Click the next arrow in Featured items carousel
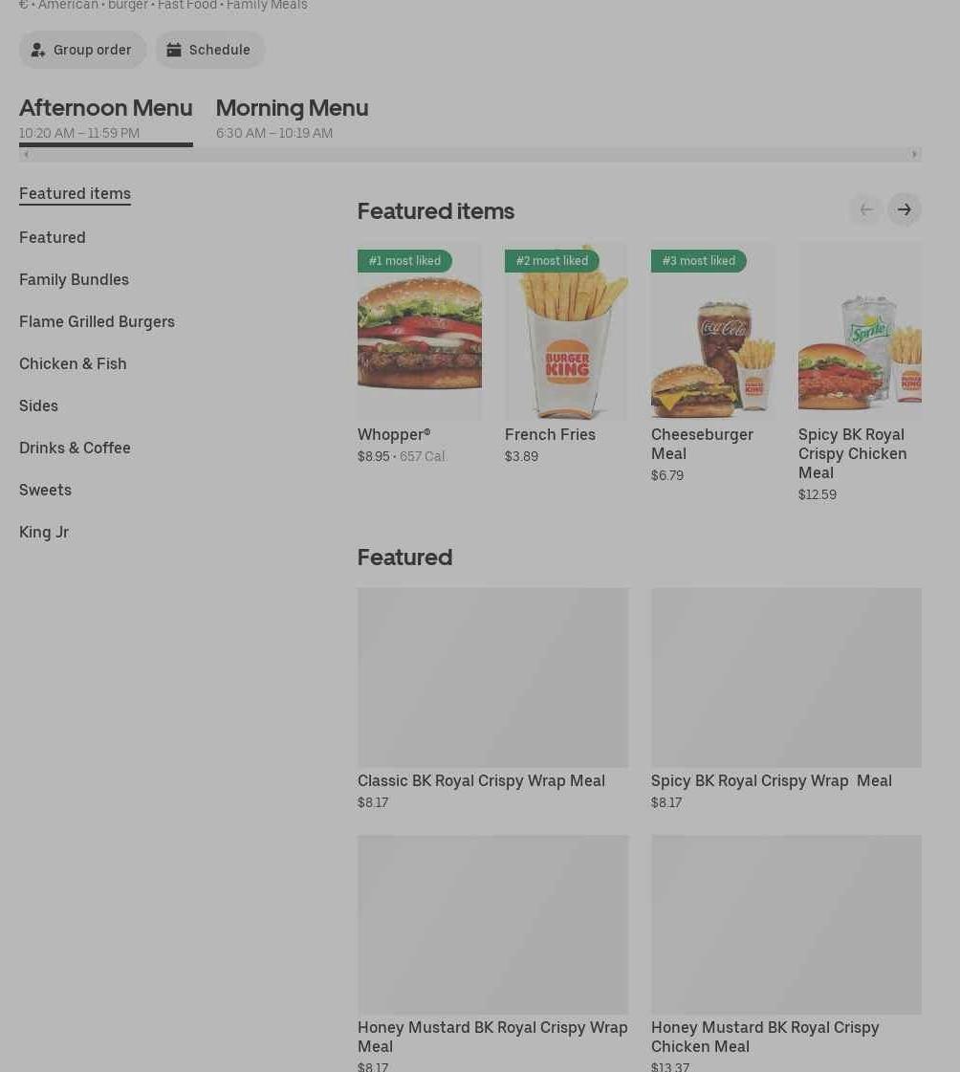Image resolution: width=960 pixels, height=1072 pixels. (904, 209)
